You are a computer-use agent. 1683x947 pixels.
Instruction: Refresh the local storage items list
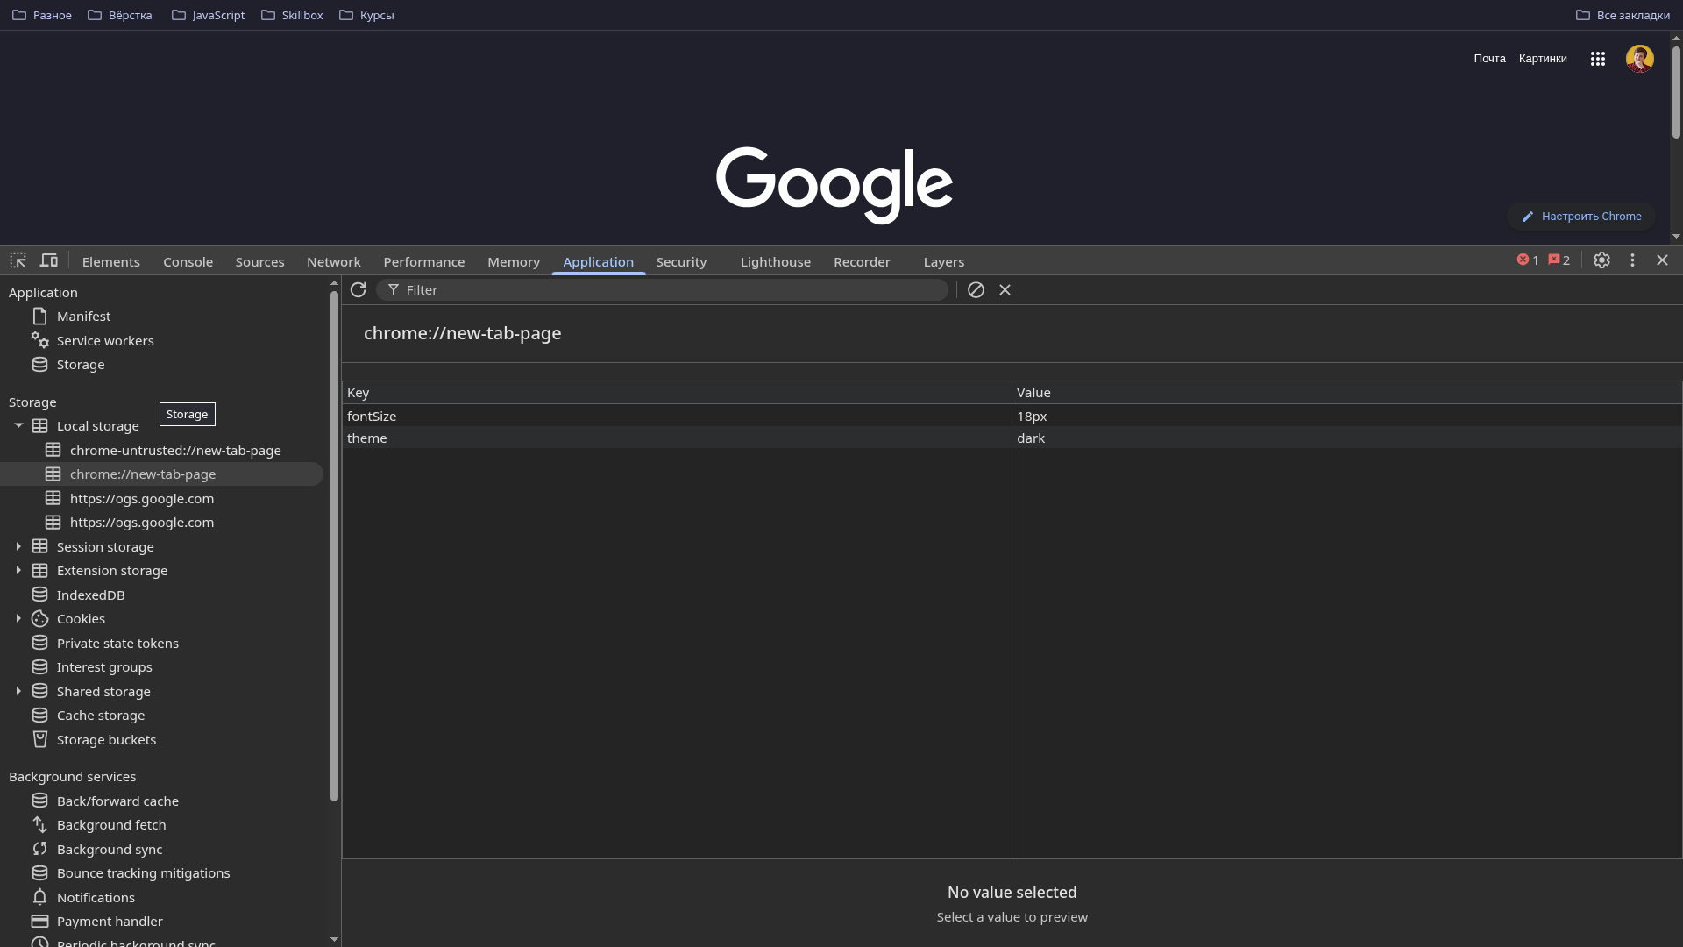(x=358, y=289)
